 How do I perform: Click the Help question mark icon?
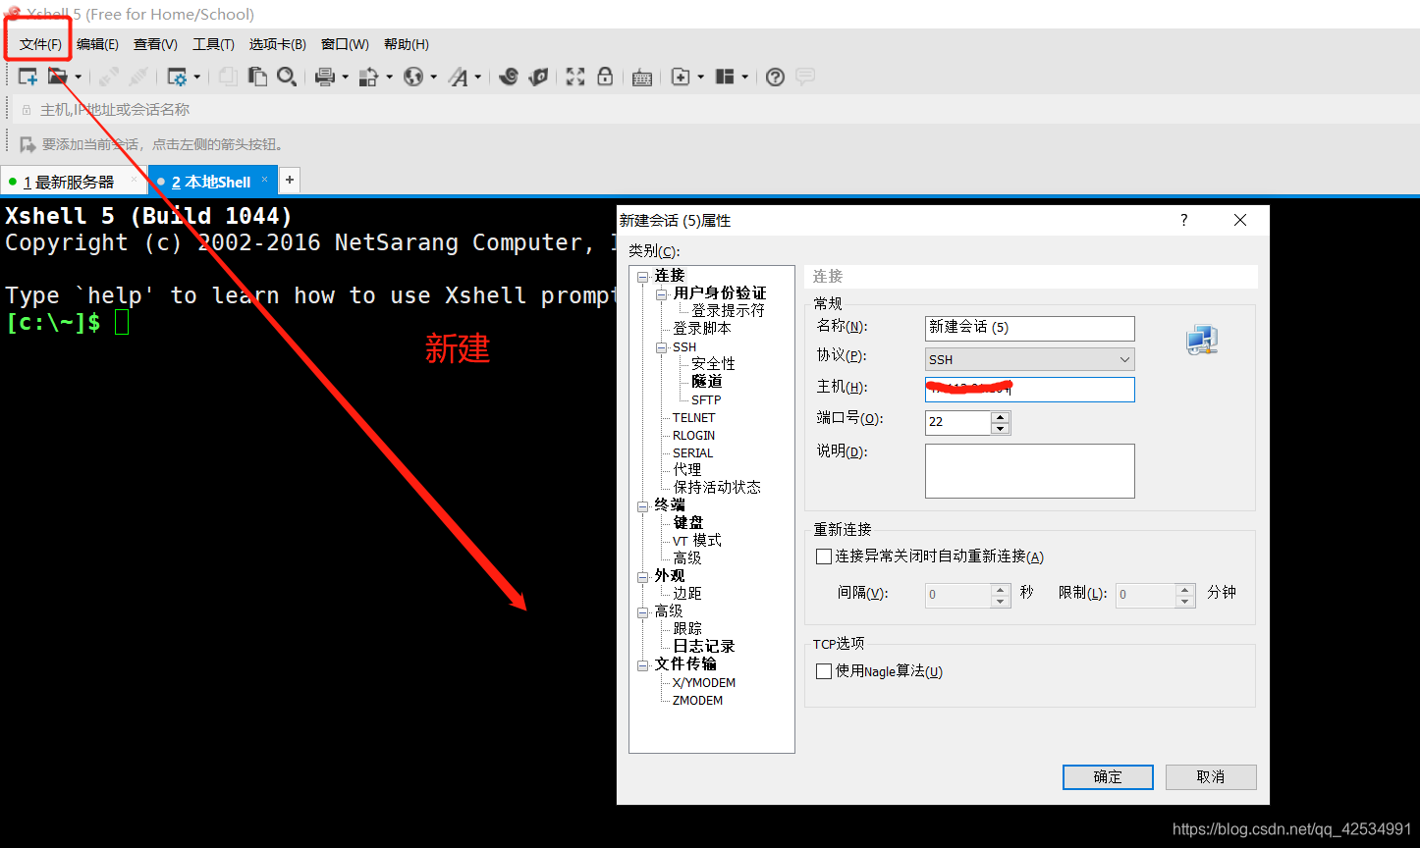(775, 77)
